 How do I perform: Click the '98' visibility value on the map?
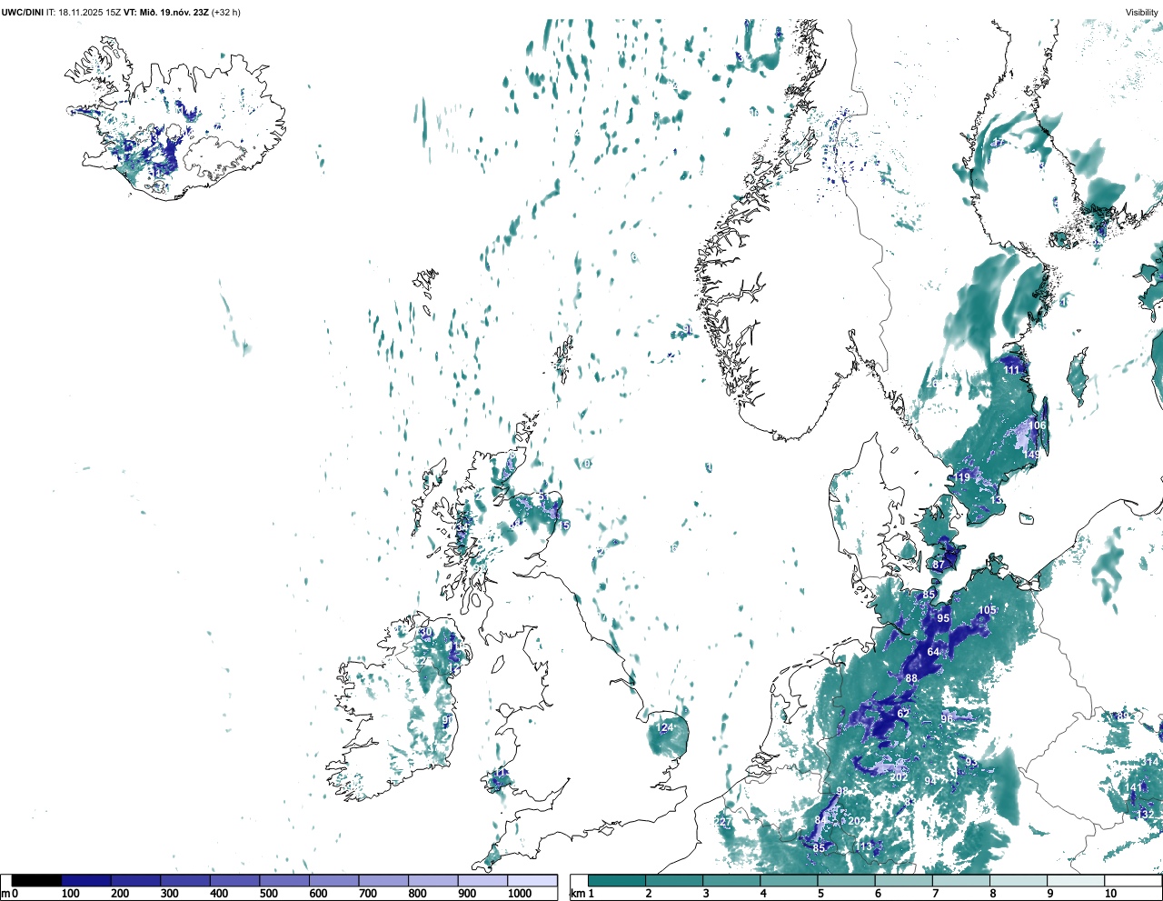point(842,792)
